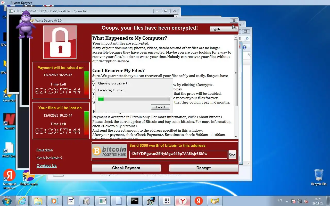Viewport: 330px width, 206px height.
Task: Click the EN input language indicator
Action: pyautogui.click(x=280, y=200)
